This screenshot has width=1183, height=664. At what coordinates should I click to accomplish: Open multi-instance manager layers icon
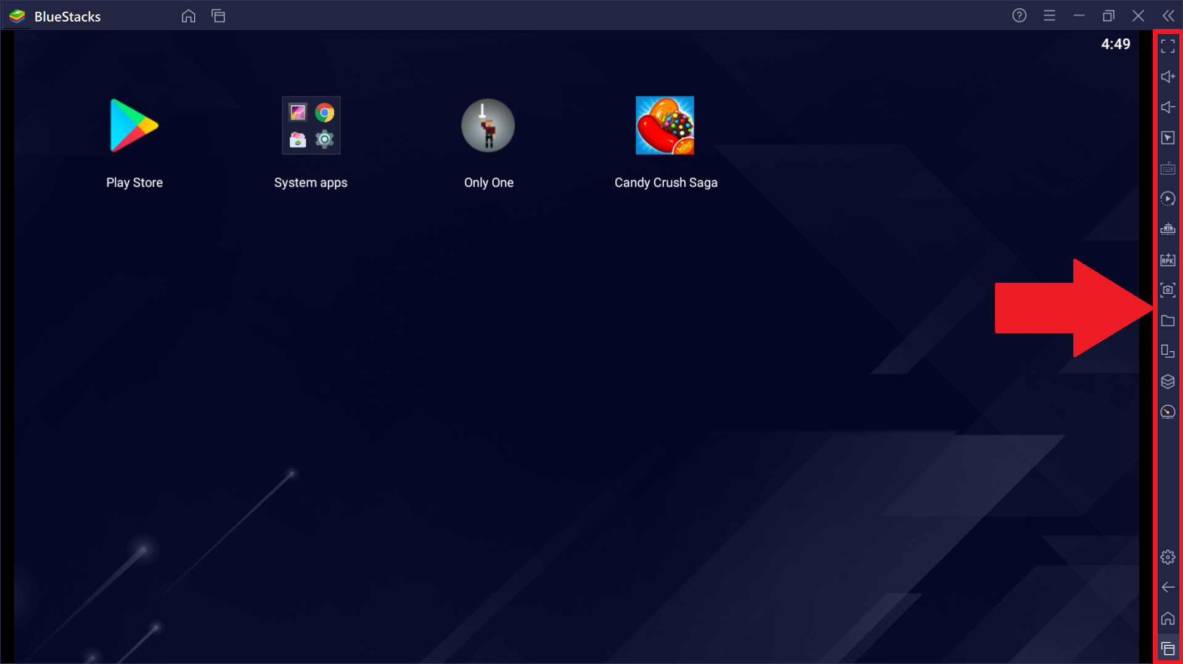tap(1168, 381)
